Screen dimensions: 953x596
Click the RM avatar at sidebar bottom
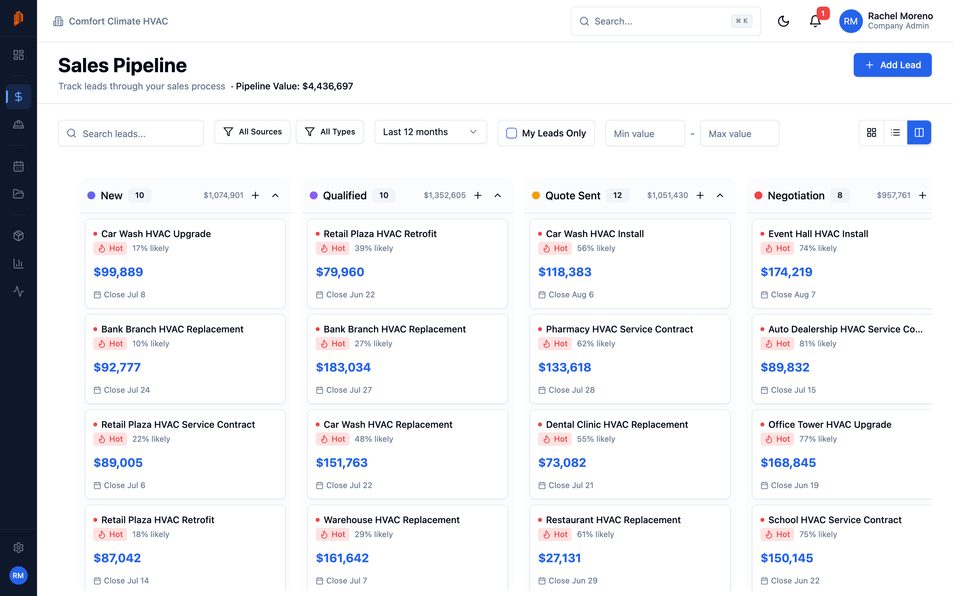pos(18,575)
